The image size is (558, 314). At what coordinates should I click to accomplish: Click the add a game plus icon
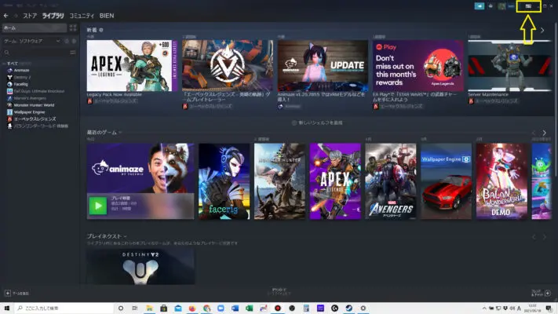coord(8,293)
